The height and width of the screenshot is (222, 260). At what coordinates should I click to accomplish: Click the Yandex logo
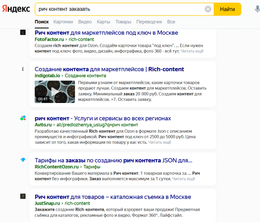coord(16,9)
